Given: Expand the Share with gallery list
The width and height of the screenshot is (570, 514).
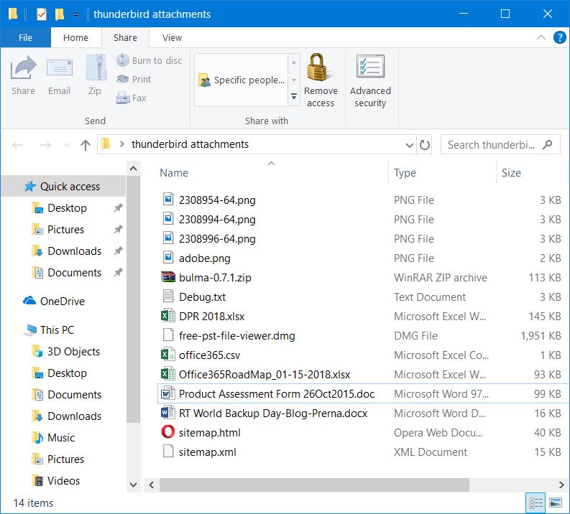Looking at the screenshot, I should [x=294, y=97].
